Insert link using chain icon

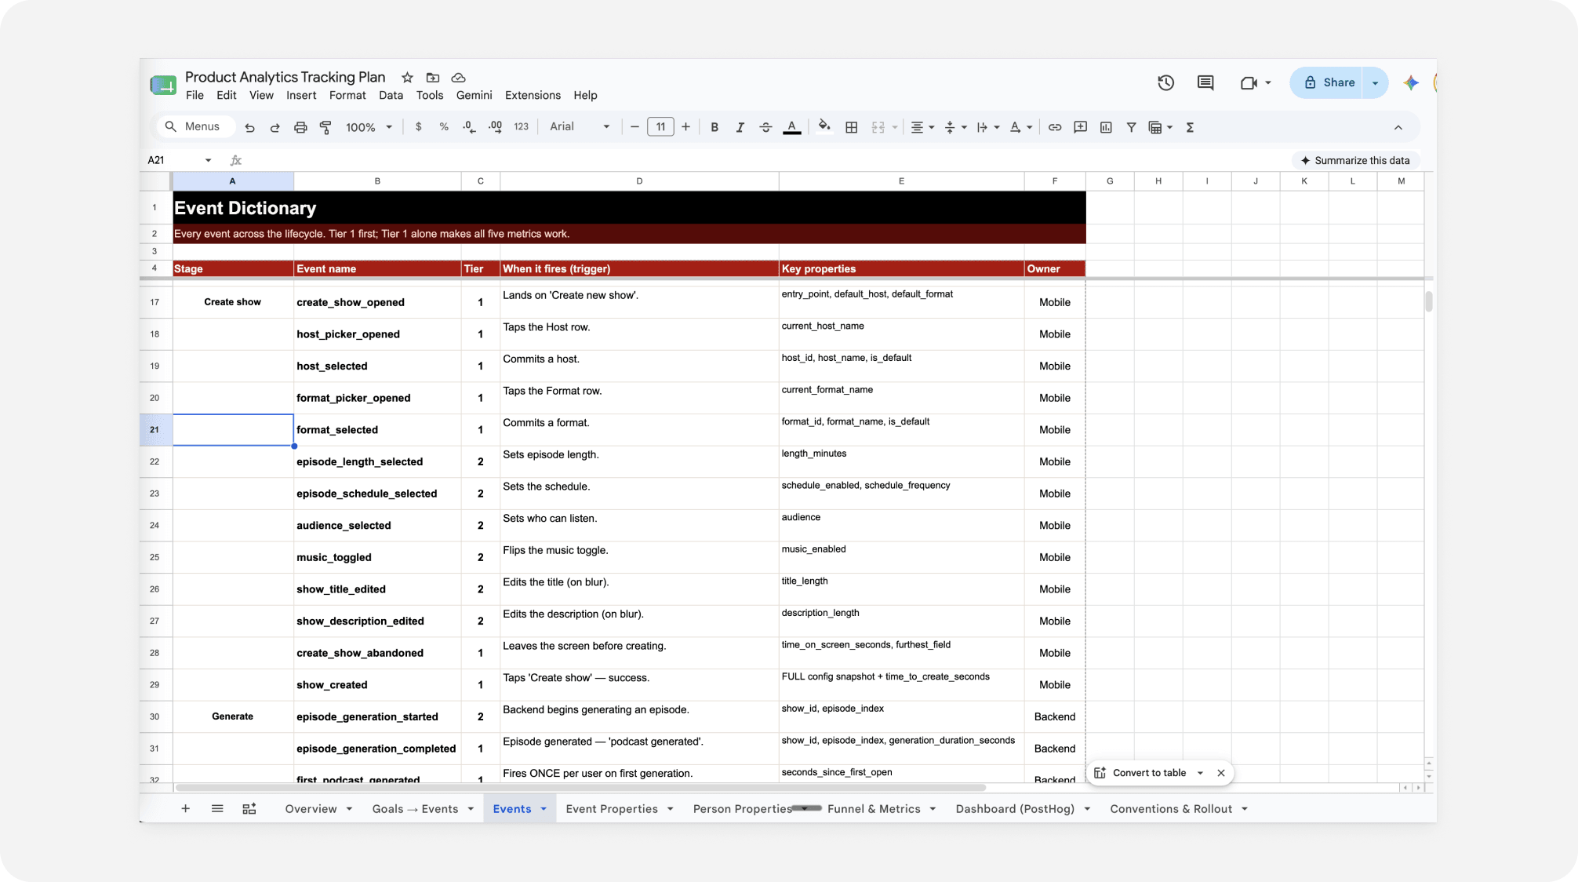click(1055, 127)
